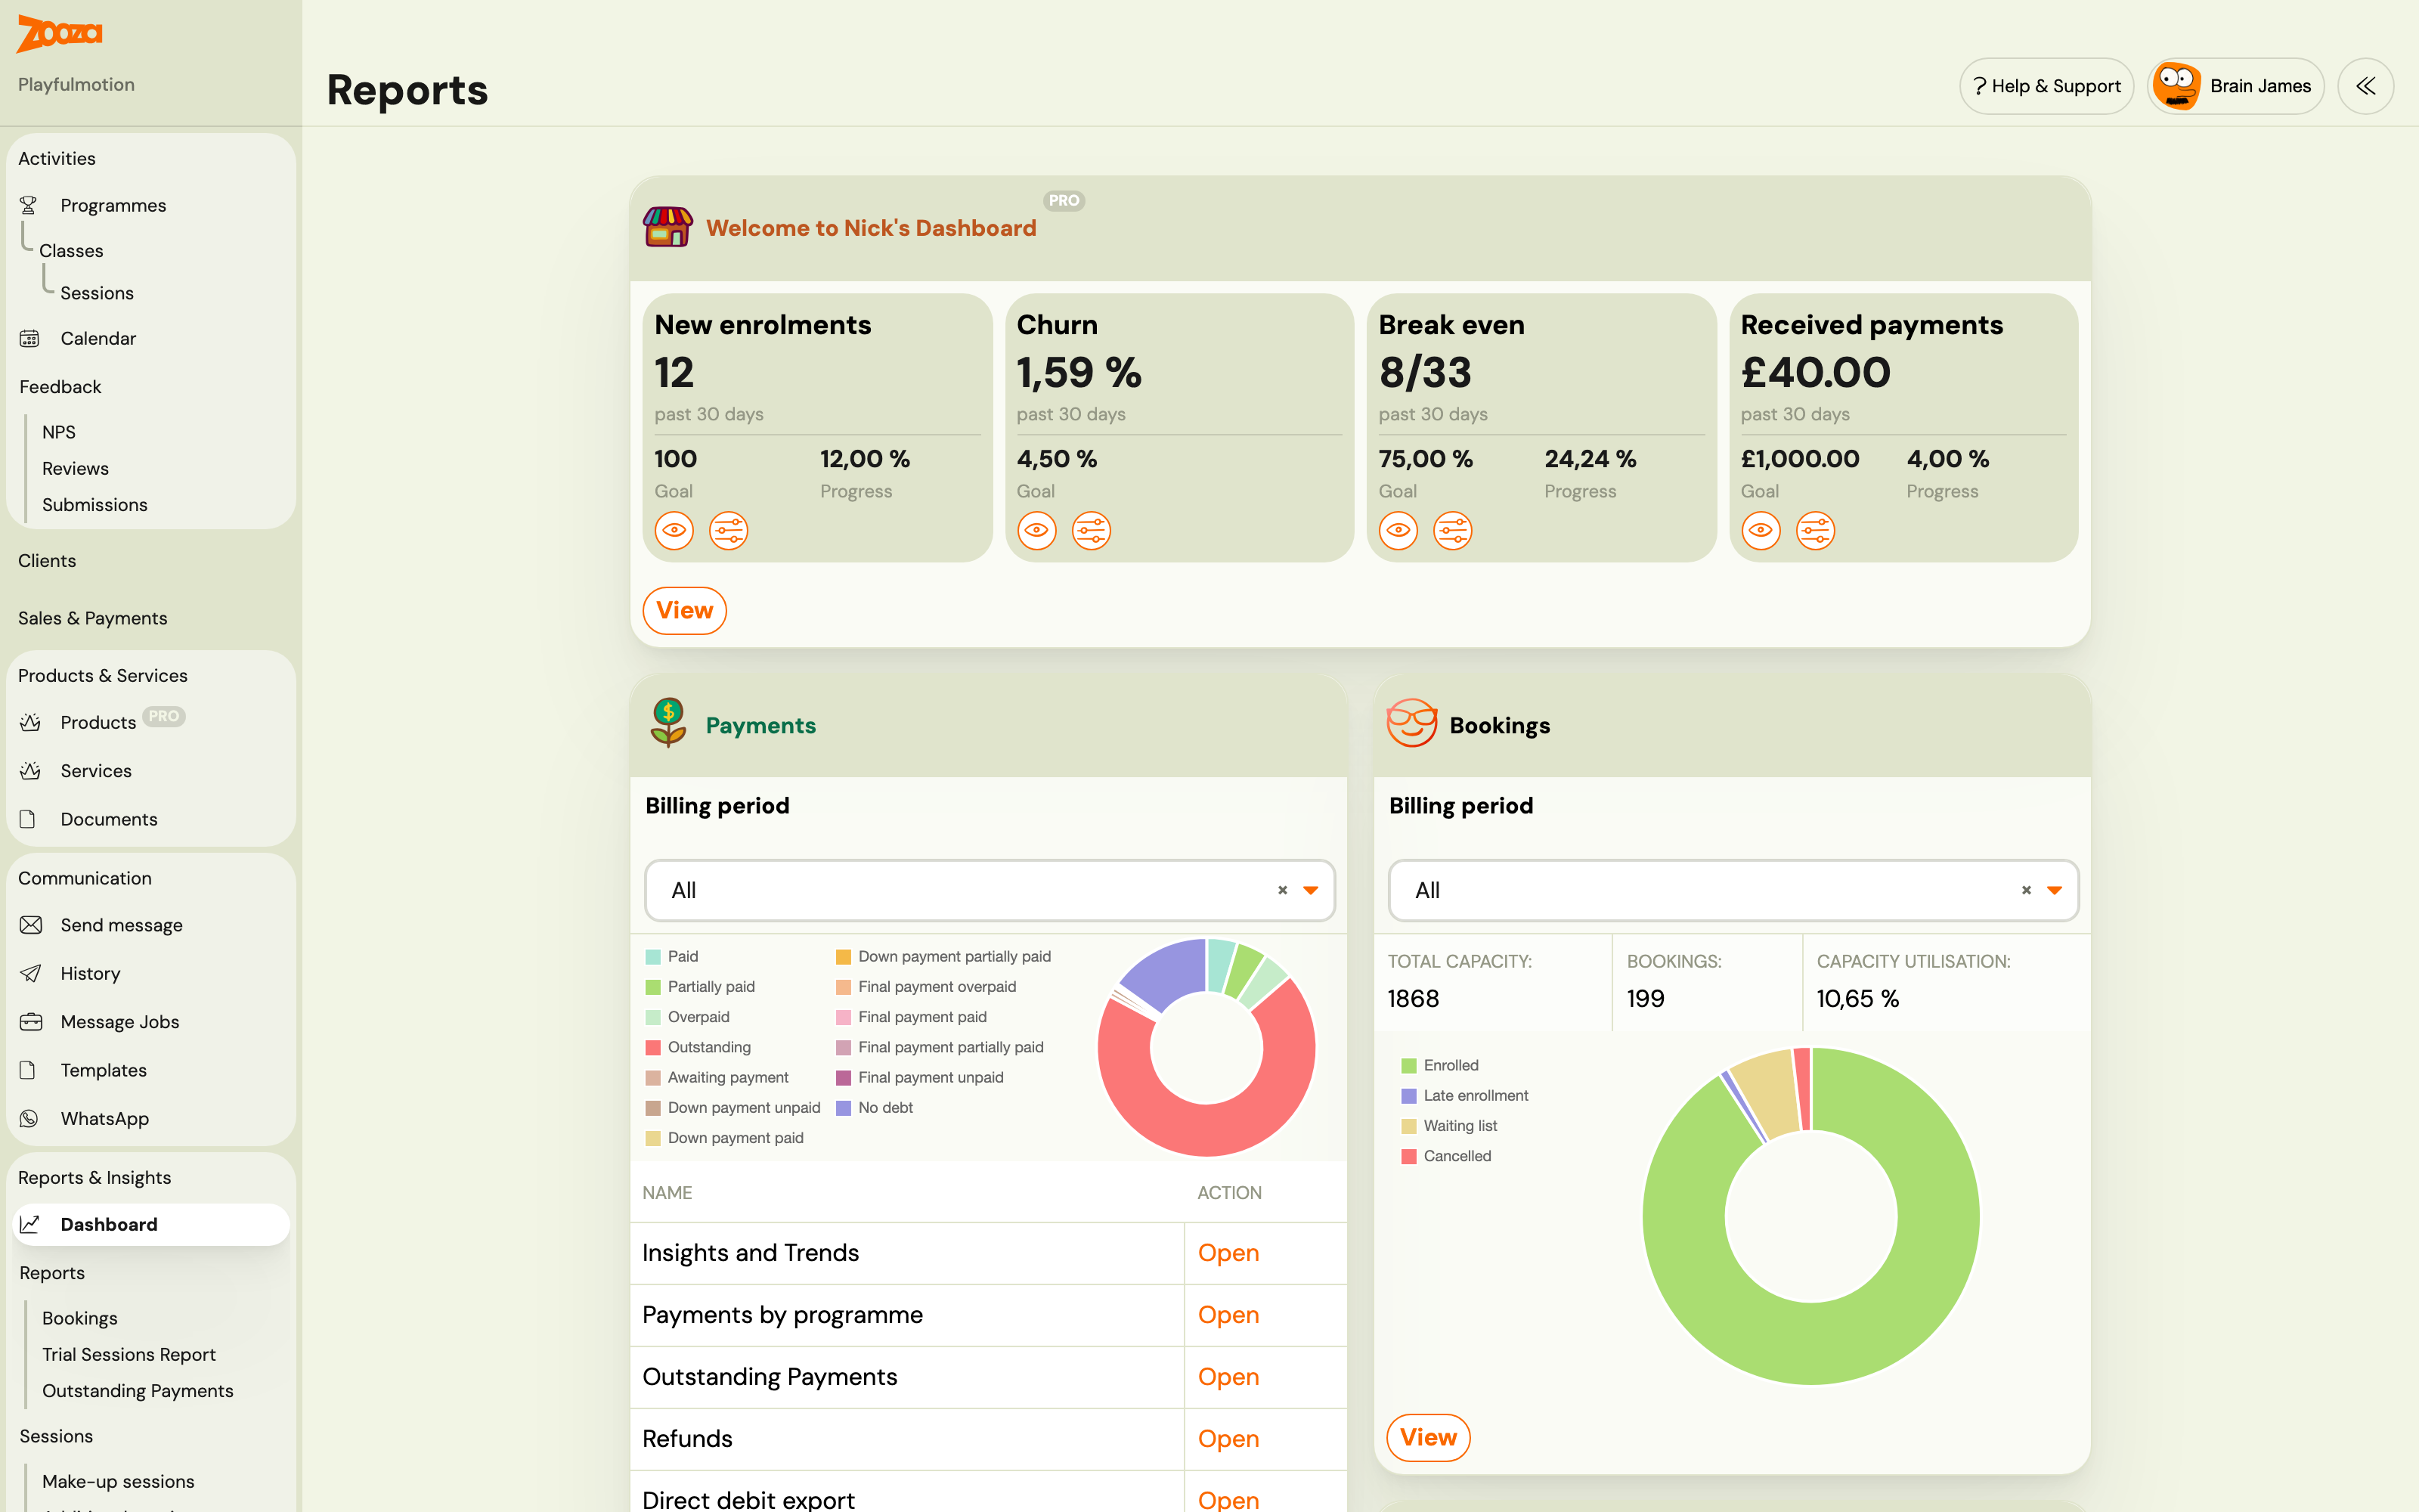Click View button under Nick's Dashboard
Image resolution: width=2419 pixels, height=1512 pixels.
[685, 610]
